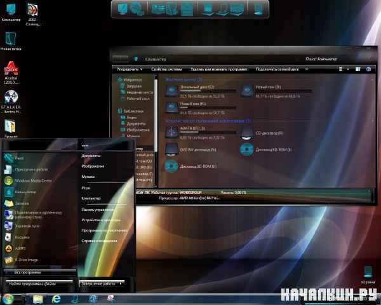Open Новый том (D:) drive icon
Viewport: 381px width, 305px height.
(x=247, y=91)
